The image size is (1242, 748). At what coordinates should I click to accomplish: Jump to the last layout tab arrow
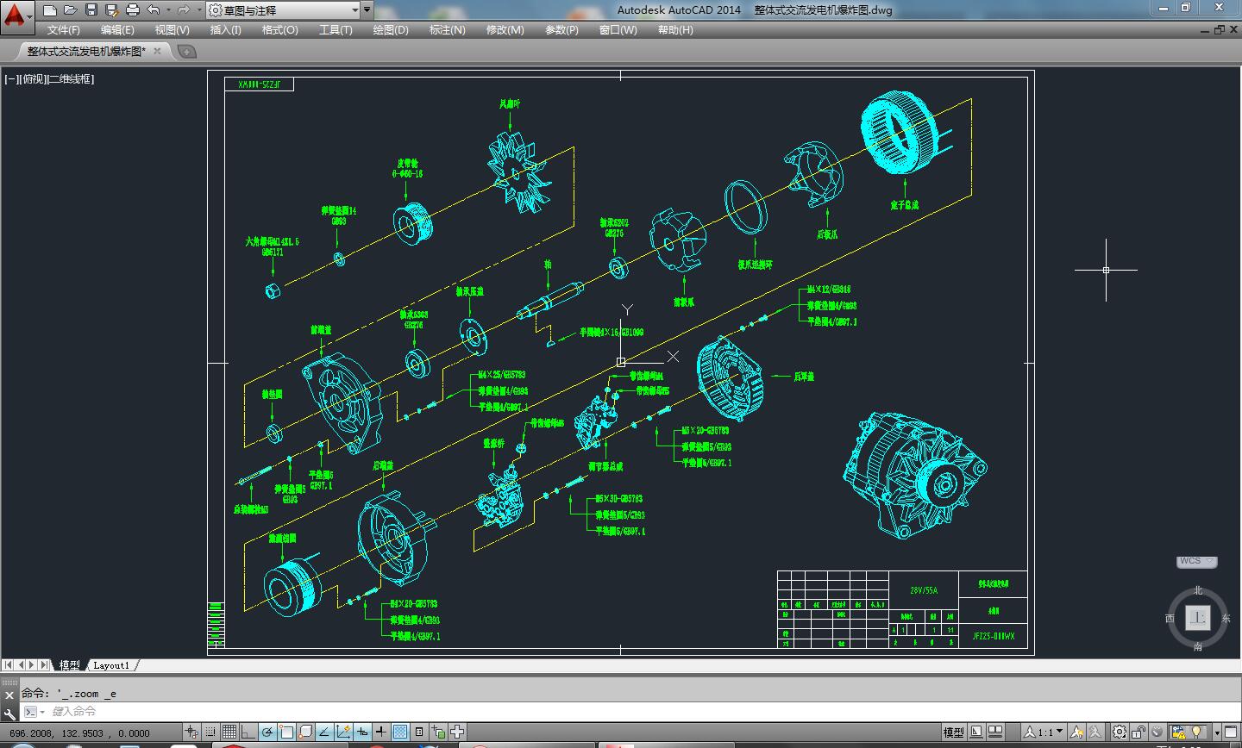[45, 665]
